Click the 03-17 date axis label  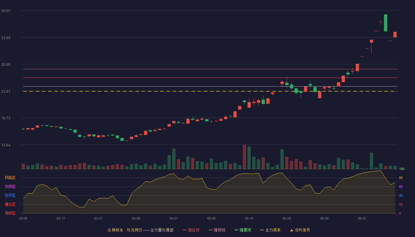pyautogui.click(x=61, y=218)
